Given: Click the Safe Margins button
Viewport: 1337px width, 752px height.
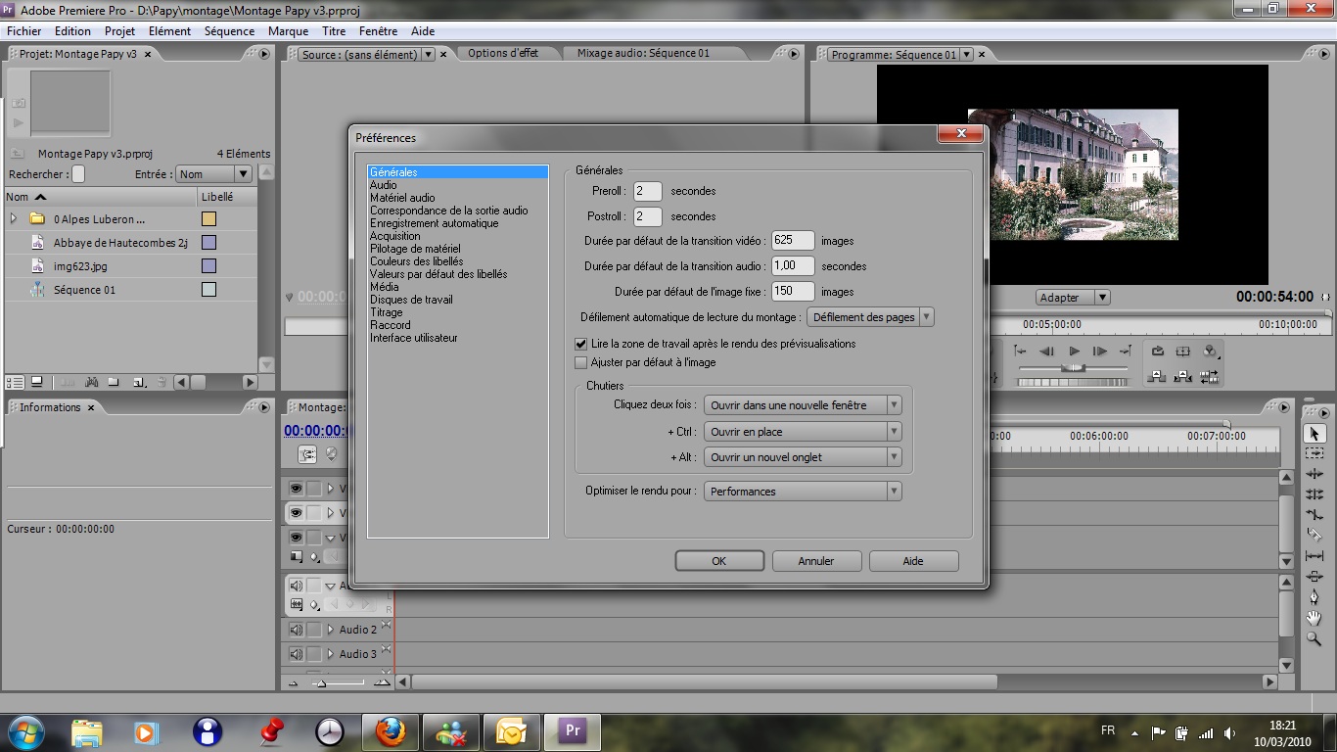Looking at the screenshot, I should pos(1182,351).
